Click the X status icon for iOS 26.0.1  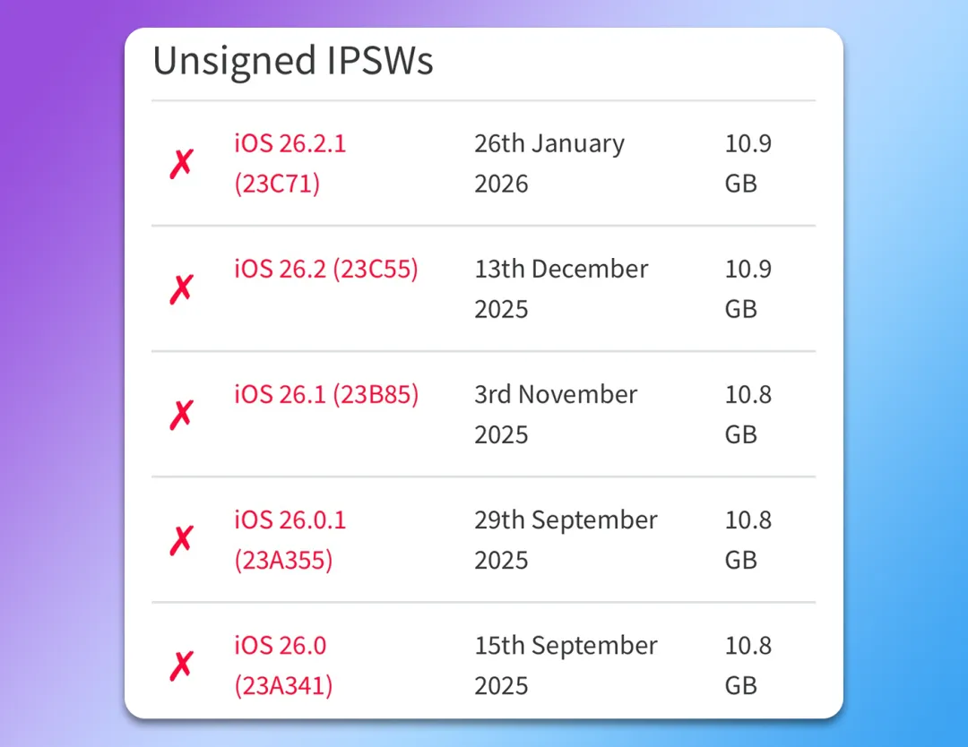click(181, 539)
